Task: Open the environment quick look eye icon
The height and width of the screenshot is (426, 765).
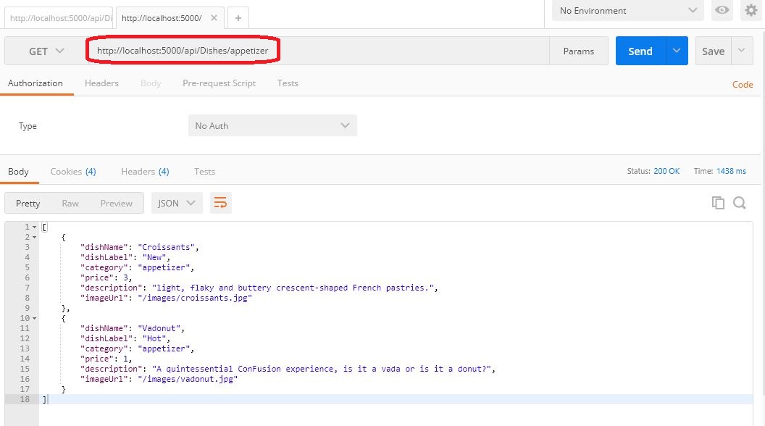Action: pyautogui.click(x=720, y=11)
